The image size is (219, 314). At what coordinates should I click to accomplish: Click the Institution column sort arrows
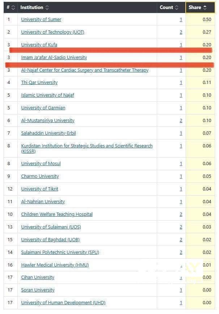click(x=47, y=8)
